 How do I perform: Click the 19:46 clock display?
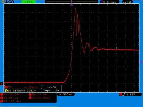[x=127, y=2]
